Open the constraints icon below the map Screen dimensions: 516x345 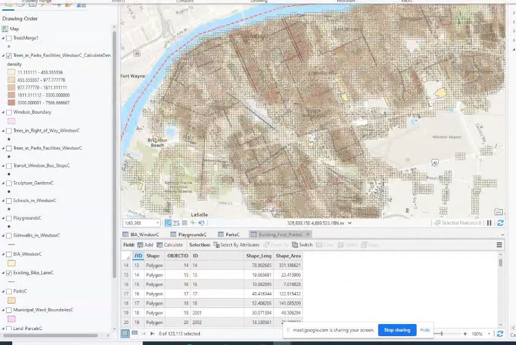(x=177, y=223)
